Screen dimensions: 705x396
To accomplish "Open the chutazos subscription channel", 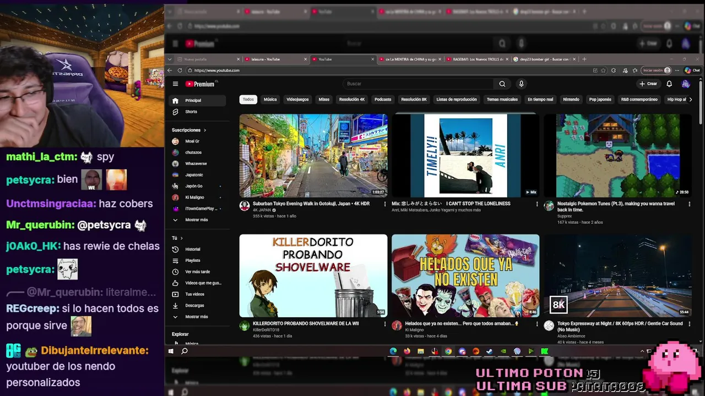I will (198, 152).
